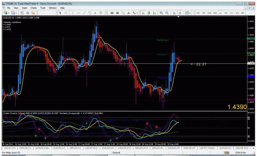The height and width of the screenshot is (156, 257).
Task: Switch to the GBPUSD,H1 chart tab
Action: [75, 148]
